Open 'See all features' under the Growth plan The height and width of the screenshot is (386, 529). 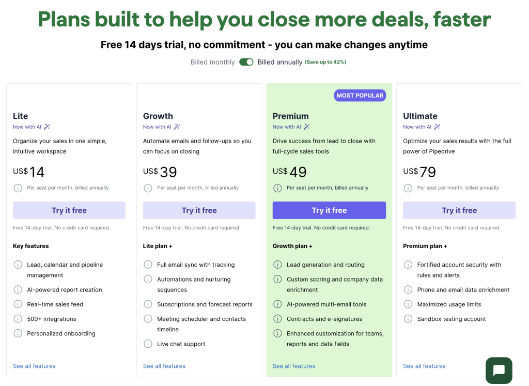pyautogui.click(x=164, y=366)
